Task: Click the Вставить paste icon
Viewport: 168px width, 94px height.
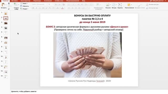Action: click(x=3, y=5)
